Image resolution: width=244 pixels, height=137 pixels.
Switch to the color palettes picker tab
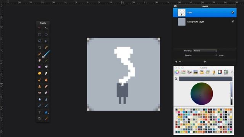[189, 72]
